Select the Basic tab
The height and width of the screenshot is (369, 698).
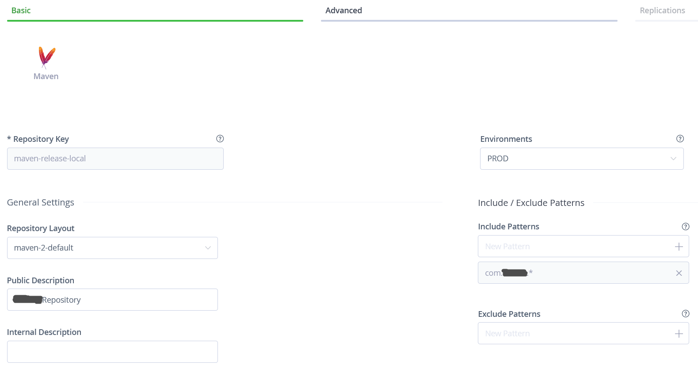pos(21,11)
